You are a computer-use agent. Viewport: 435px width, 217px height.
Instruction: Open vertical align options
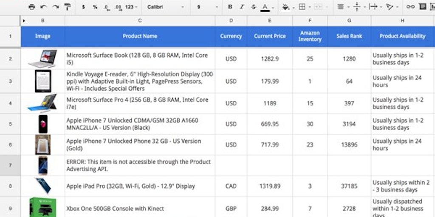357,7
